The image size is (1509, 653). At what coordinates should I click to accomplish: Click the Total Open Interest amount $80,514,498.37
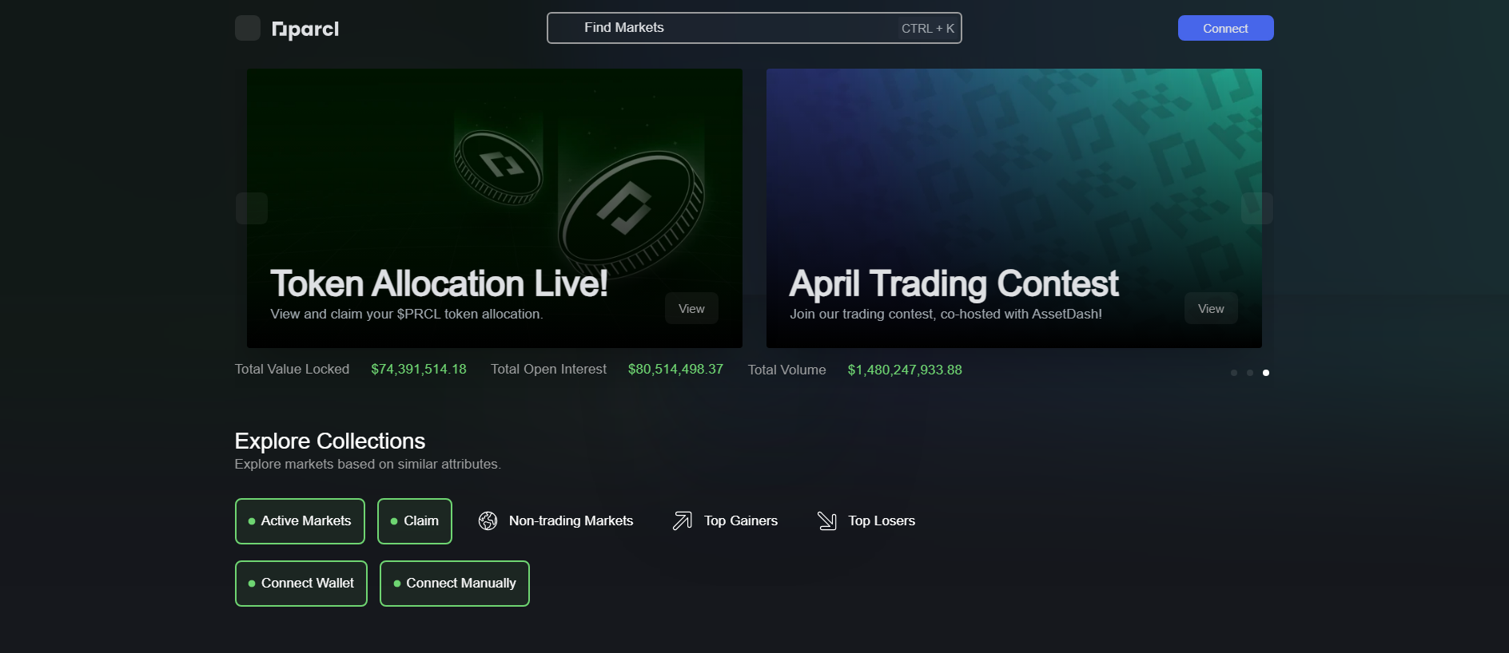pyautogui.click(x=675, y=370)
